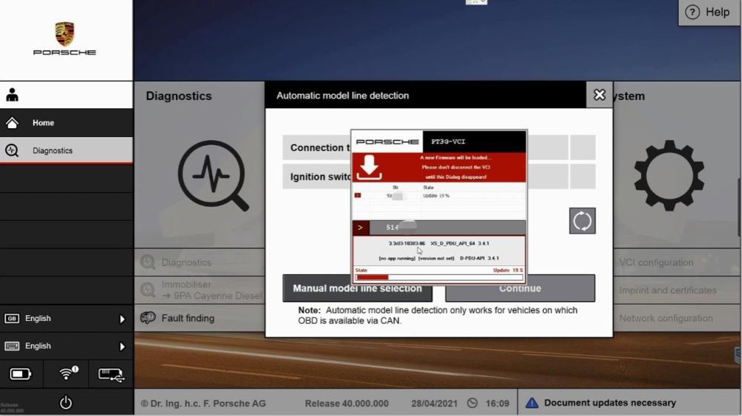Click the large Diagnostics magnifier icon

click(x=212, y=175)
